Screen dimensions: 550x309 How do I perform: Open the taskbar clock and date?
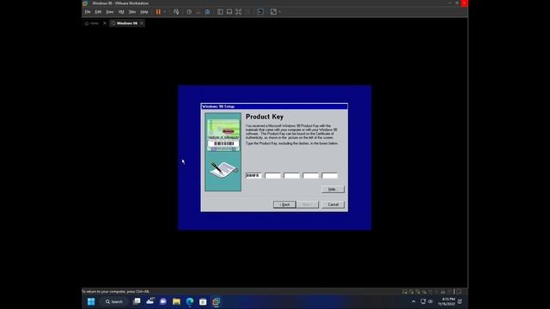point(446,301)
